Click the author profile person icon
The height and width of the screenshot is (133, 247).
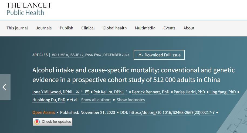(77, 92)
